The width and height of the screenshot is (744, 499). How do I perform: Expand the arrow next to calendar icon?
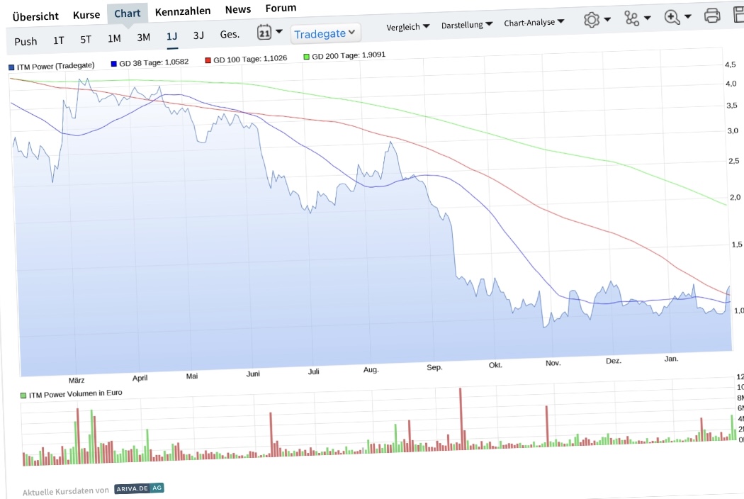(x=279, y=31)
